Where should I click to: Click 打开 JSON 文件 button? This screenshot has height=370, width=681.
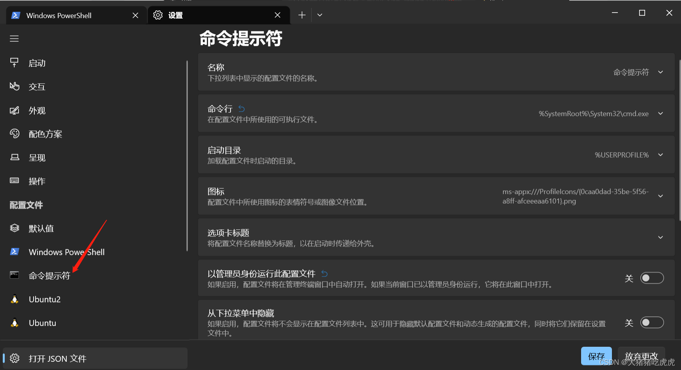pyautogui.click(x=95, y=358)
